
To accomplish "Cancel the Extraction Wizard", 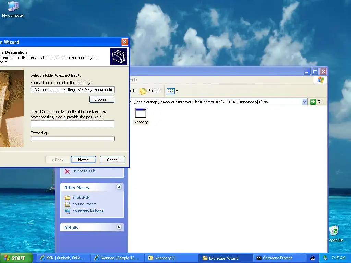I will point(112,160).
